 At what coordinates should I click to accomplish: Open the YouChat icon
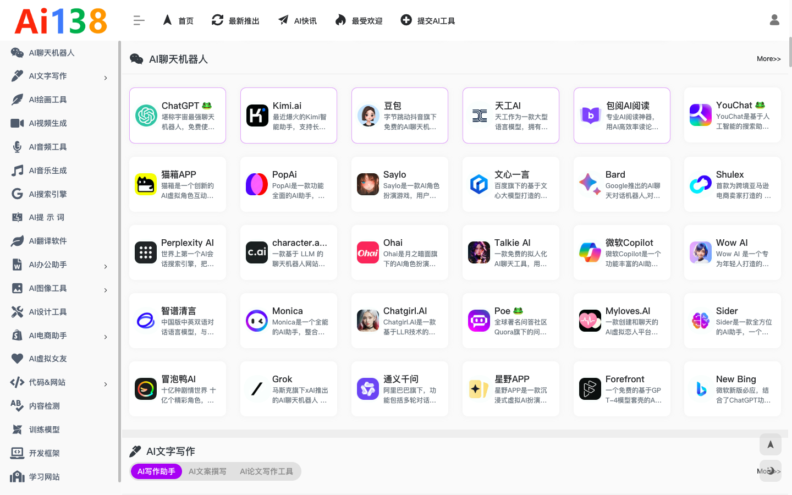tap(701, 115)
